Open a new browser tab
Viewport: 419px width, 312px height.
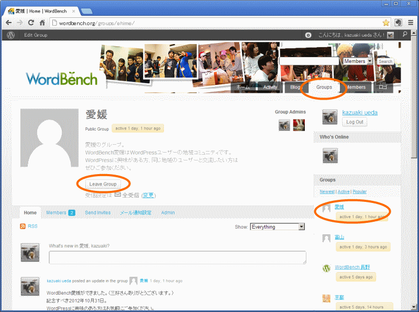tap(86, 11)
